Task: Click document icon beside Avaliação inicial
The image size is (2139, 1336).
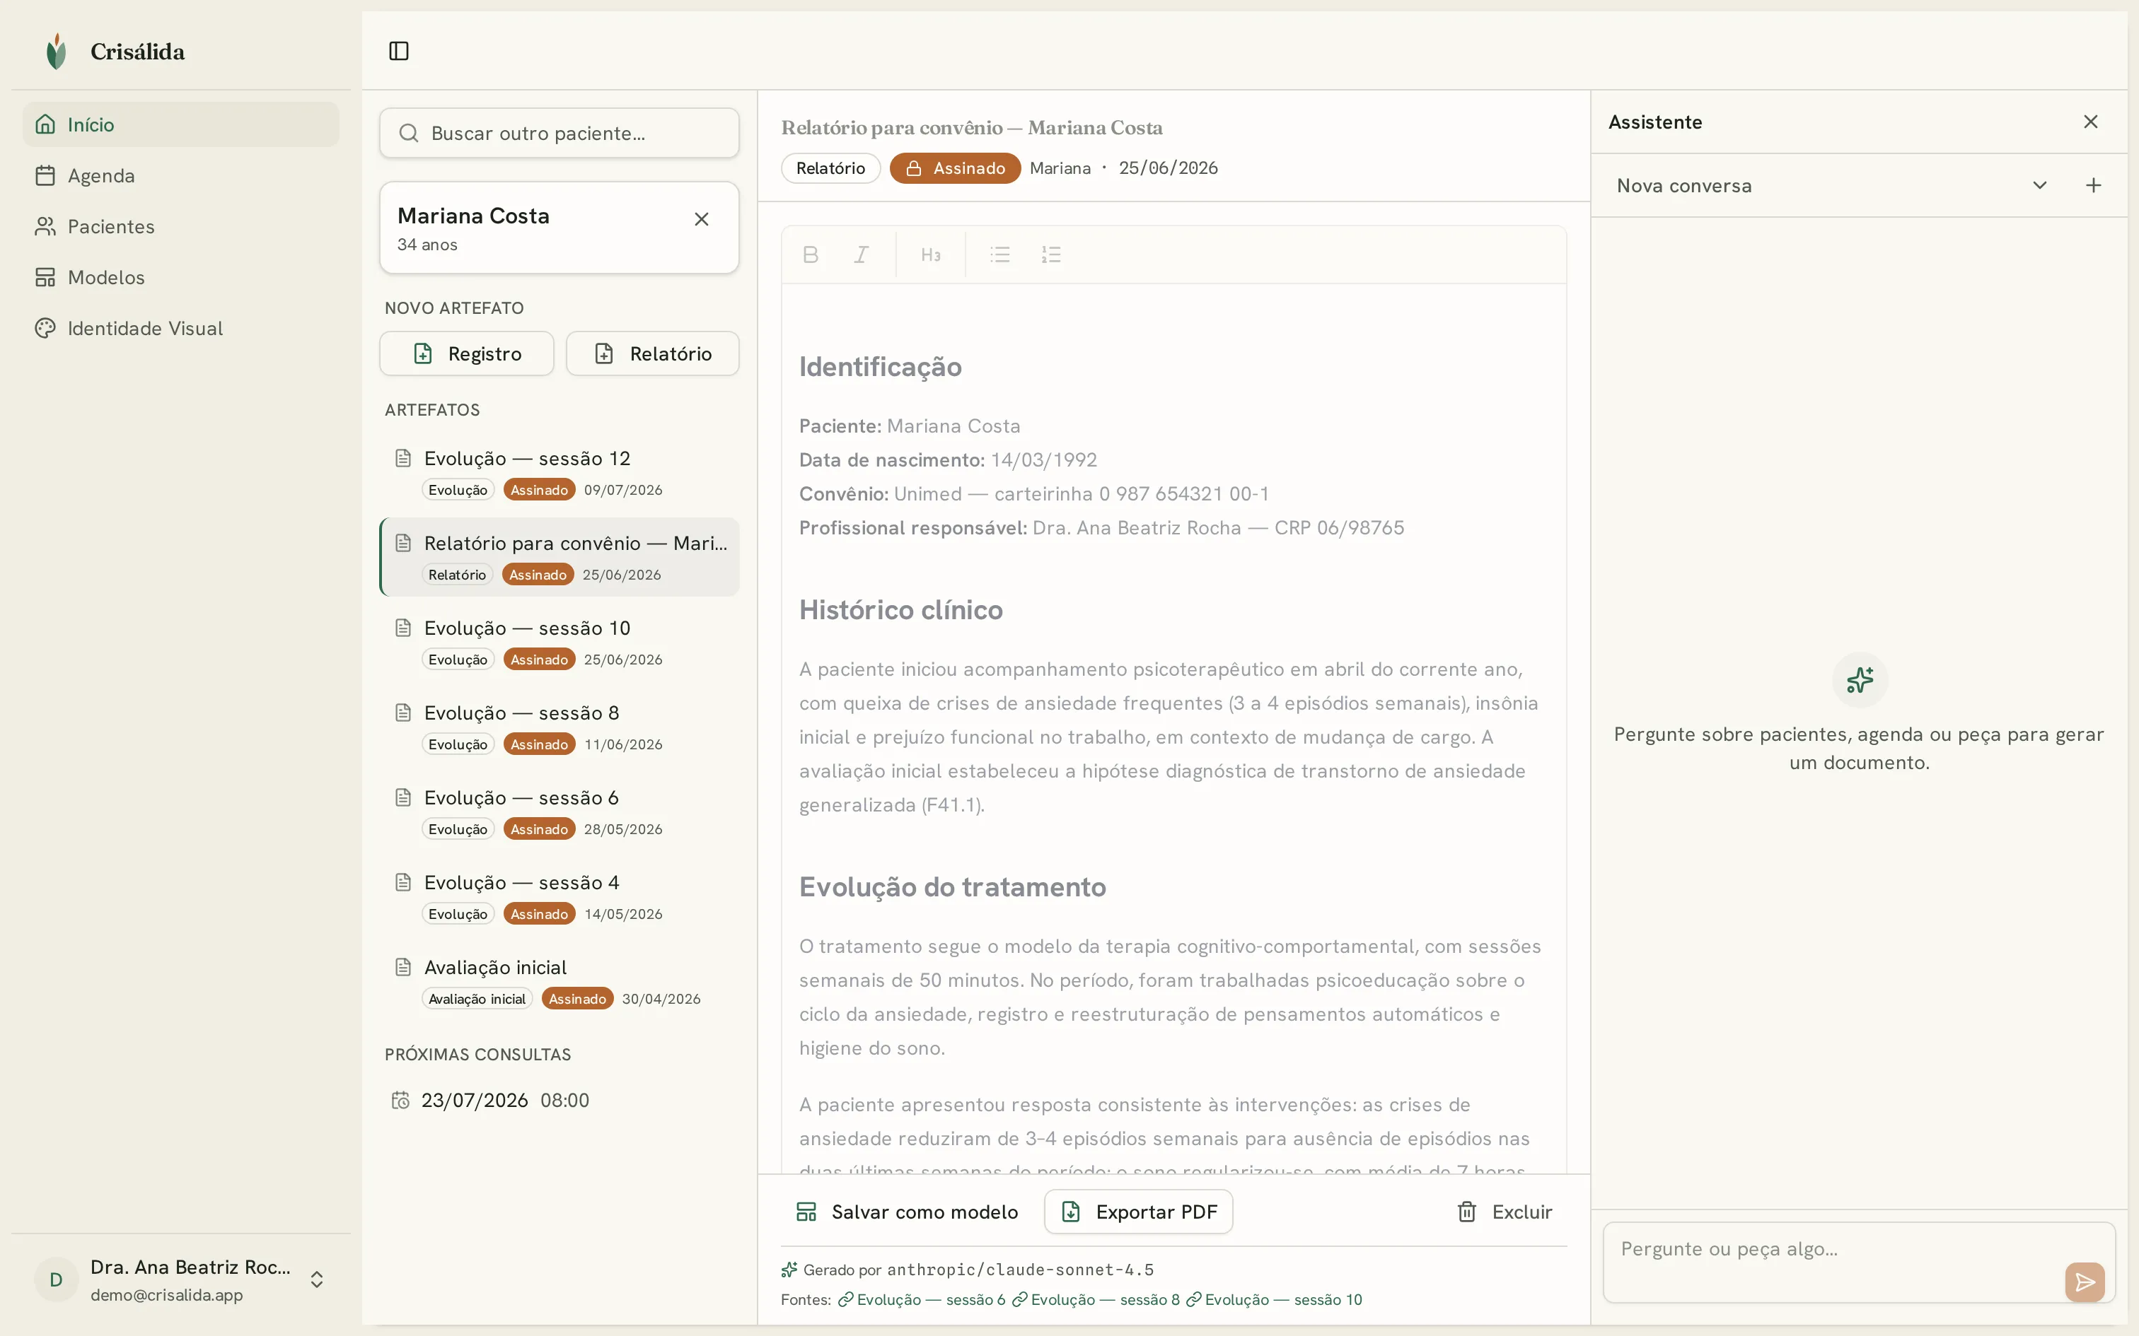Action: pyautogui.click(x=403, y=967)
